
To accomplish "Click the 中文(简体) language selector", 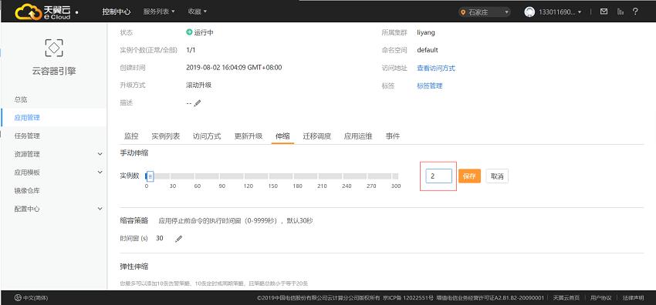I will click(36, 298).
